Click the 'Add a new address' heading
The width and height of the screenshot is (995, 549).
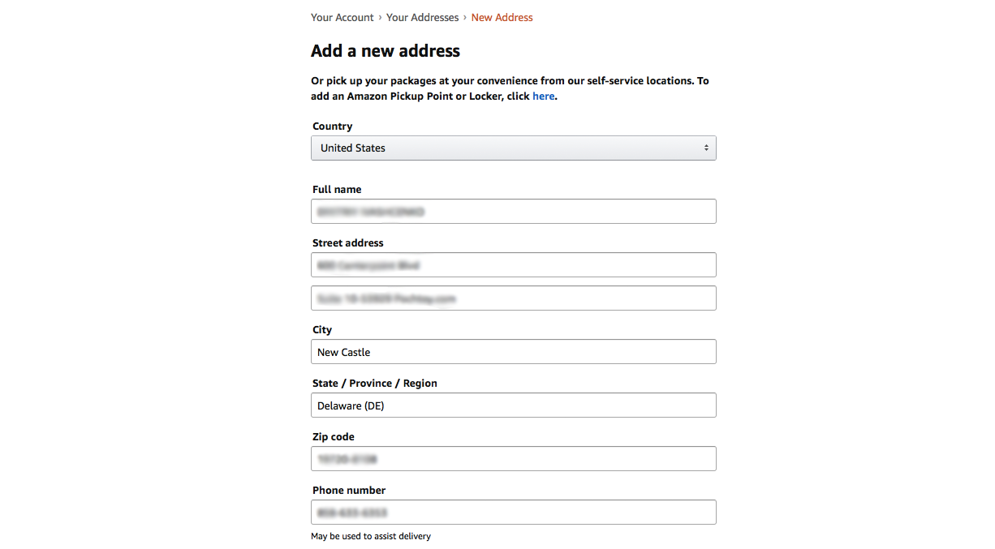[386, 51]
